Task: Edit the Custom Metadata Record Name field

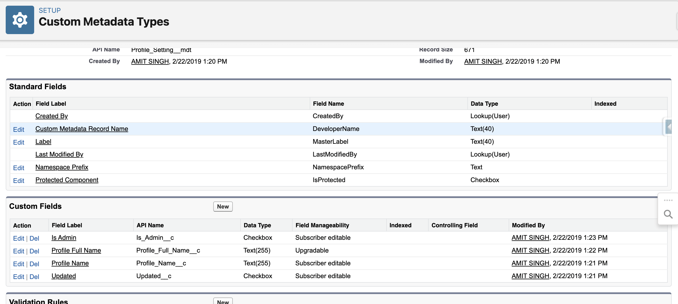Action: (x=19, y=130)
